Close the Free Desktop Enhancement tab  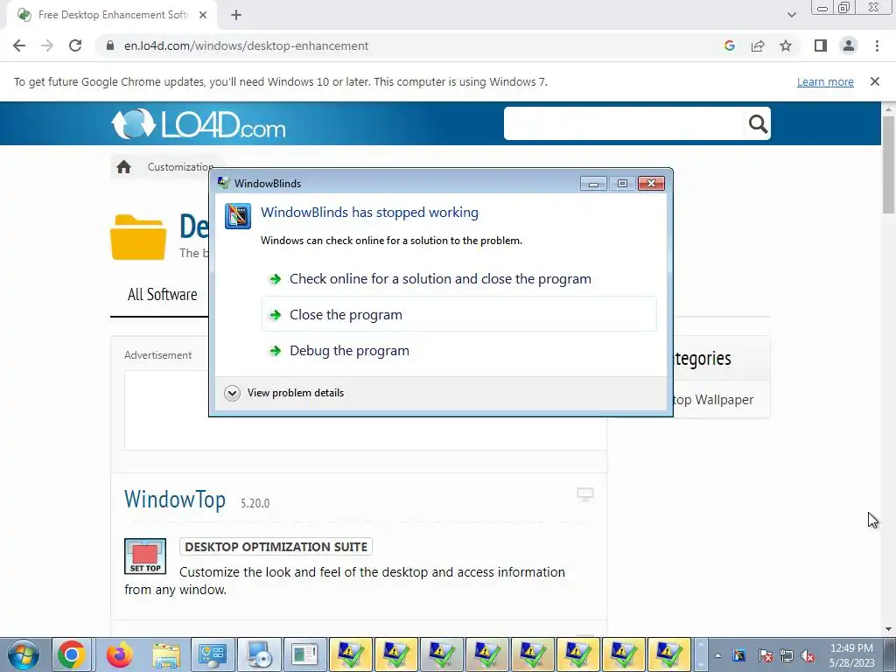click(x=203, y=15)
